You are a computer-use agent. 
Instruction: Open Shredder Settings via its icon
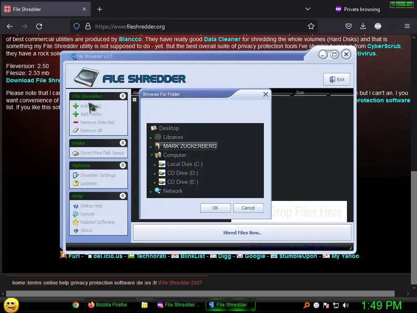pos(76,175)
